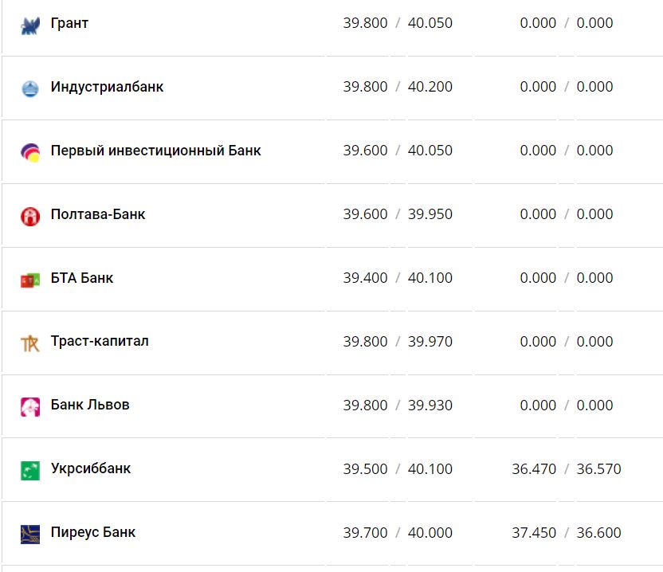Open the Индустриалбанк name link

pos(107,87)
